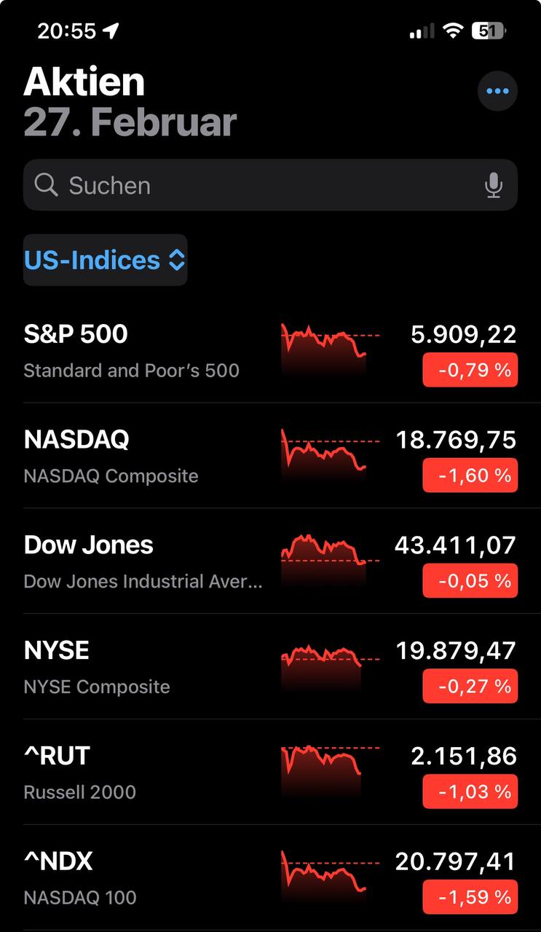The height and width of the screenshot is (932, 541).
Task: Open the NASDAQ Composite sparkline chart
Action: coord(329,454)
